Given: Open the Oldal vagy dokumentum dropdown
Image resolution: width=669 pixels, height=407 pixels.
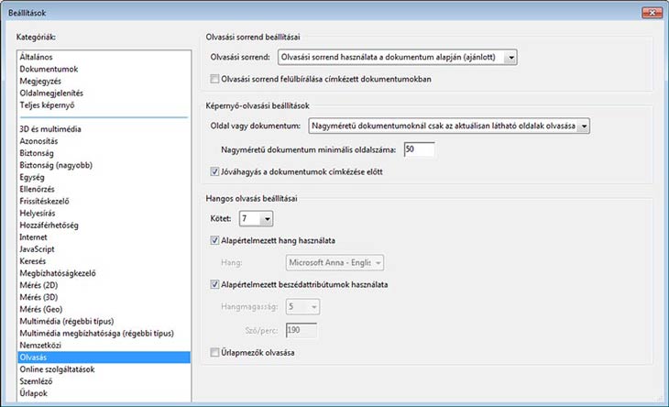Looking at the screenshot, I should pos(449,126).
